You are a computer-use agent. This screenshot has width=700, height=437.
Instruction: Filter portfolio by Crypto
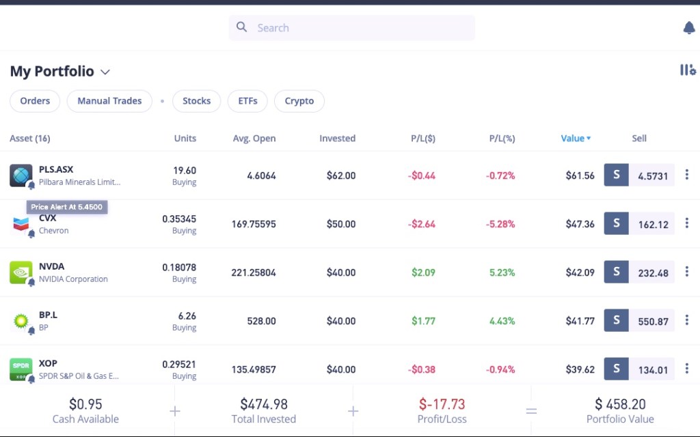299,101
